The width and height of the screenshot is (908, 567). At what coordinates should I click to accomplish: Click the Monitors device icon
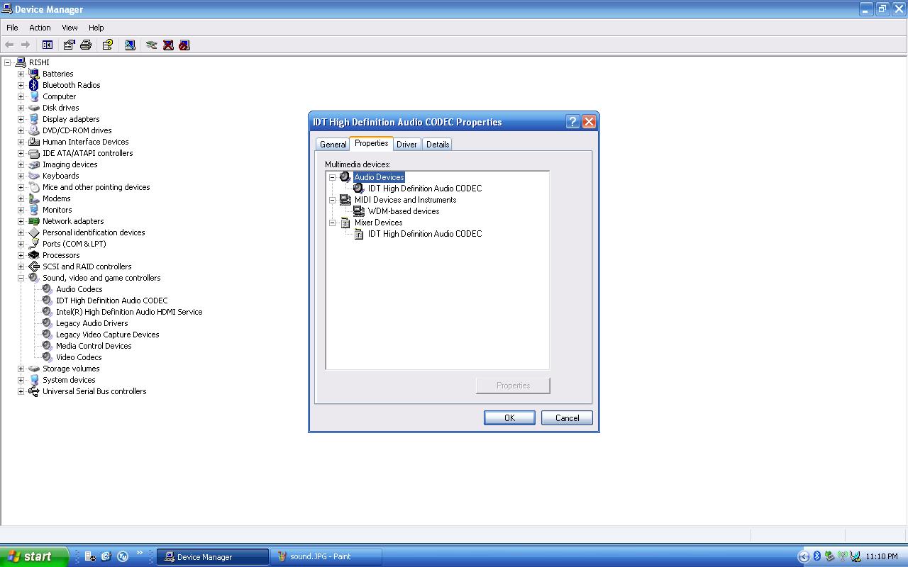[33, 210]
